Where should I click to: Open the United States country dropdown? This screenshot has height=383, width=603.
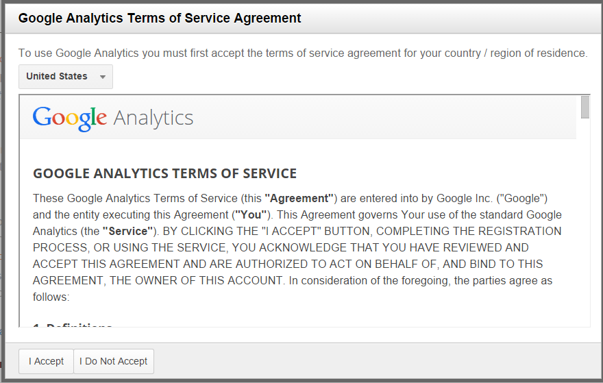pos(66,77)
